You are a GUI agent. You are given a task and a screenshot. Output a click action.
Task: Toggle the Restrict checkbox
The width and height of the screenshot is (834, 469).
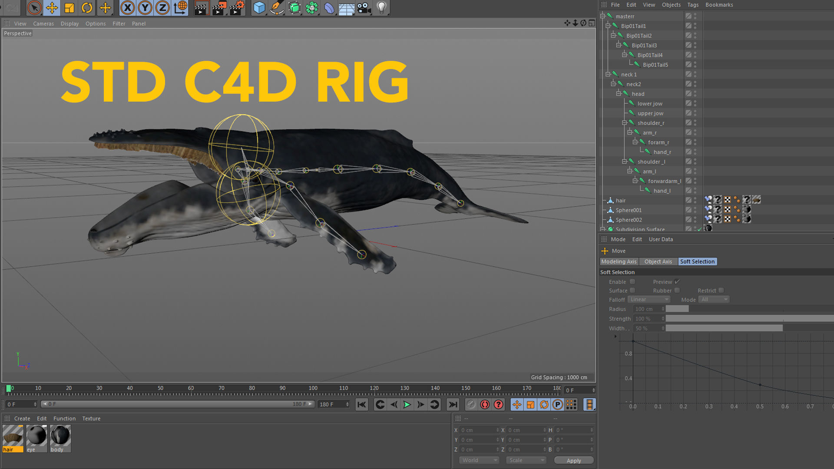pos(721,291)
